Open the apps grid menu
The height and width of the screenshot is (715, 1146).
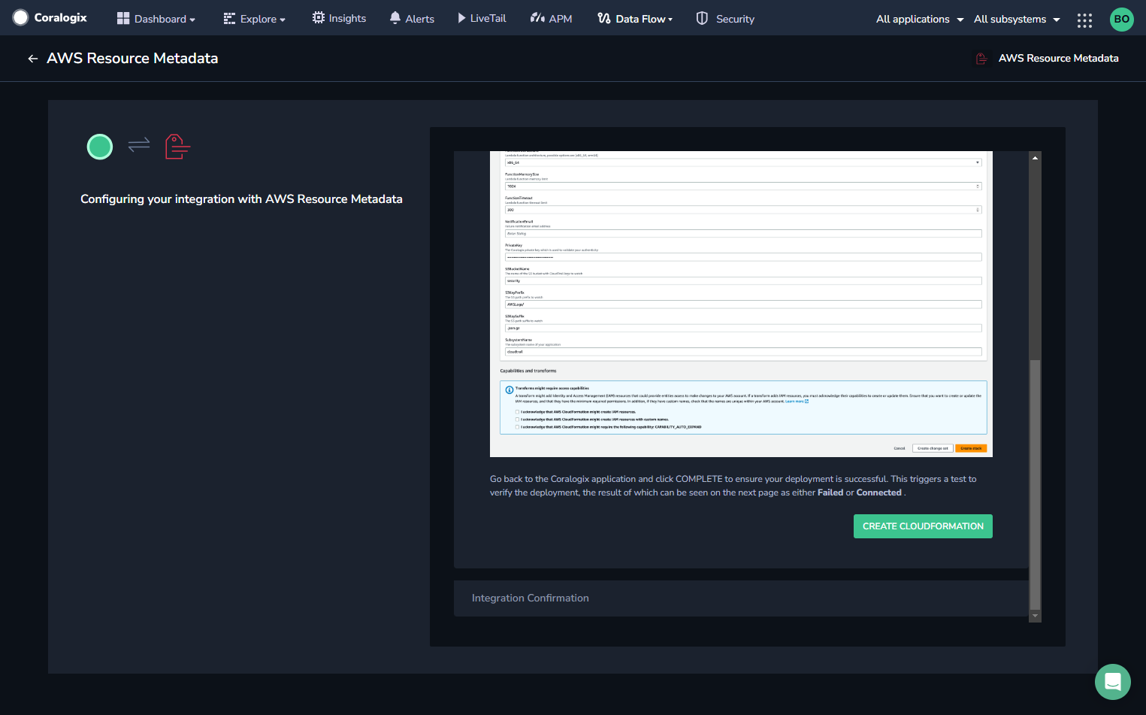(x=1084, y=20)
